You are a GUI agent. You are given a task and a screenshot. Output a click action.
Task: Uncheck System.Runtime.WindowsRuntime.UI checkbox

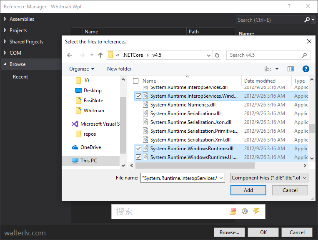tap(138, 157)
